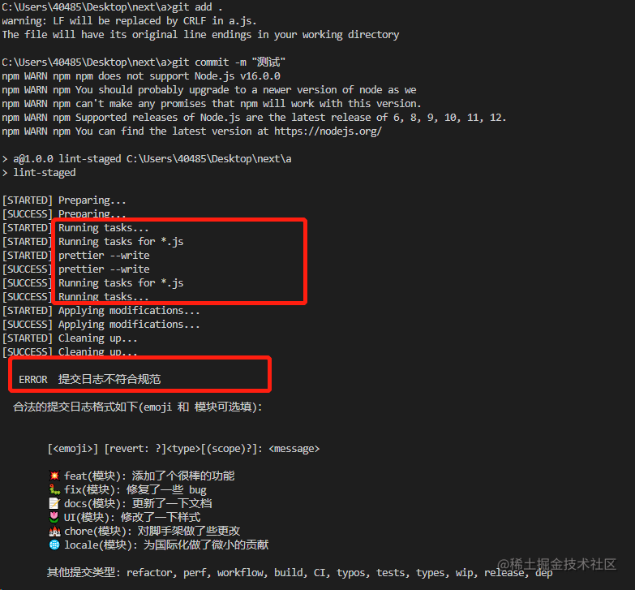Click the bug emoji beside fix

(54, 489)
